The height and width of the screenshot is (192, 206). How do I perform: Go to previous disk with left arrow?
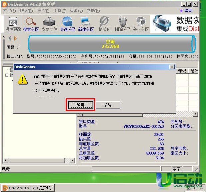click(x=10, y=38)
